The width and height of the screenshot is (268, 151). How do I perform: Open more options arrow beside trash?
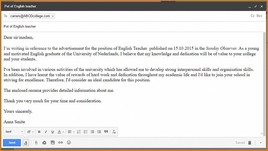click(x=261, y=143)
